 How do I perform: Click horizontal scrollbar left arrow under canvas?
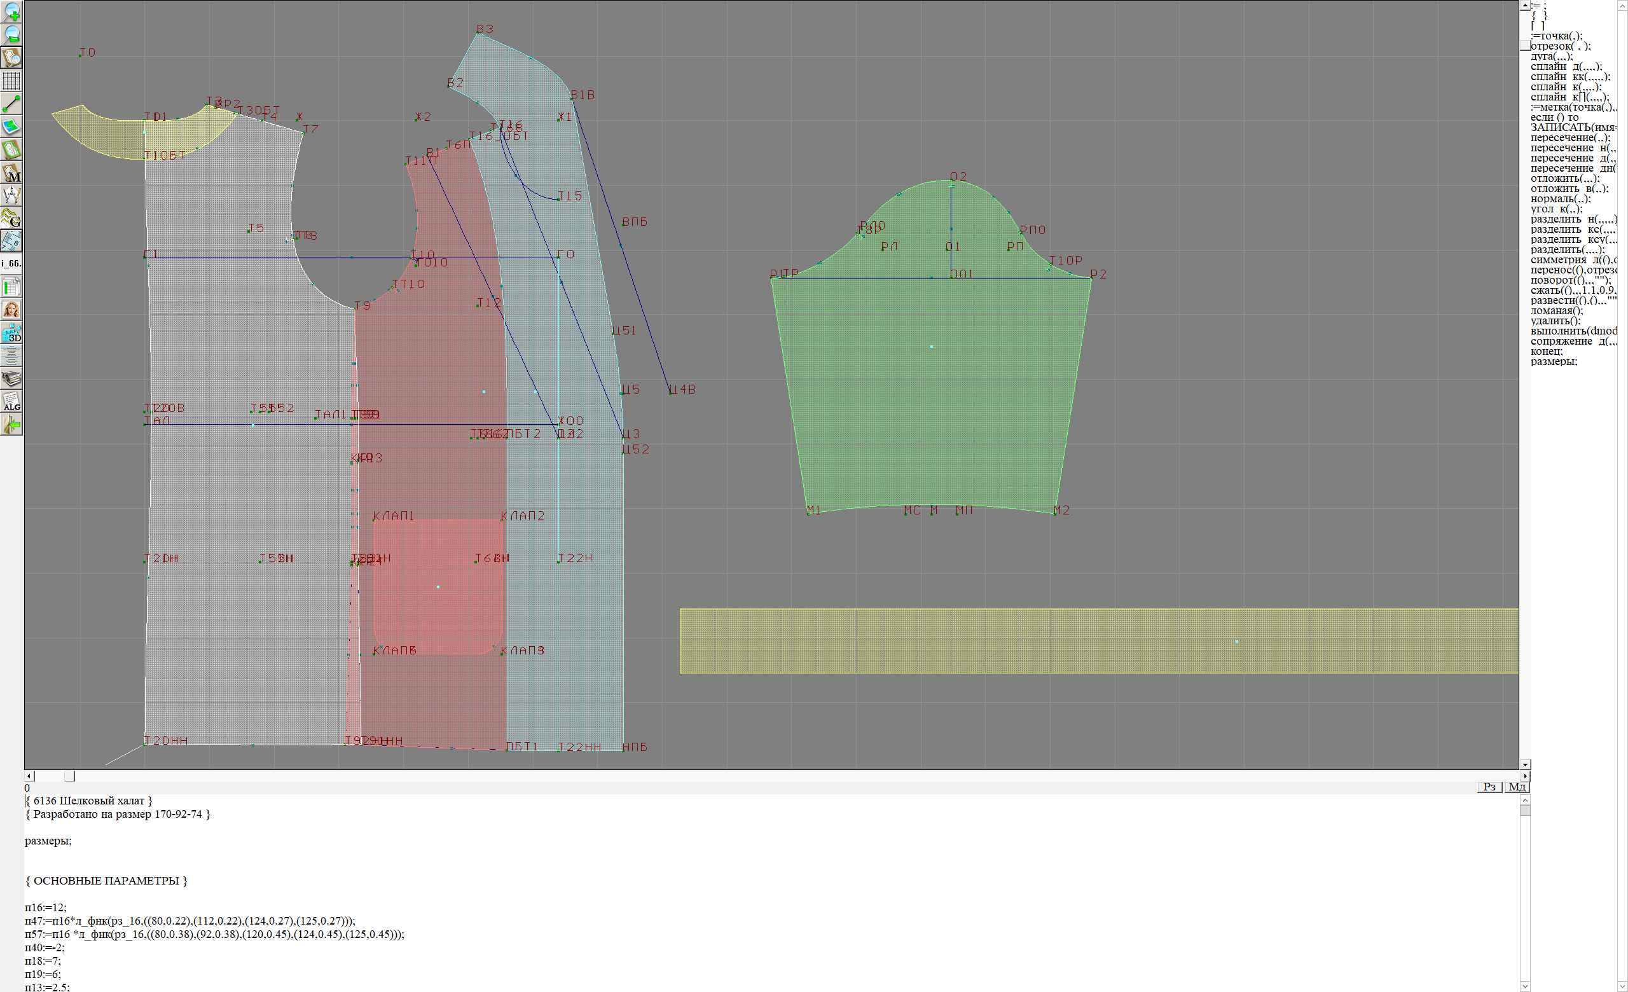[x=29, y=776]
